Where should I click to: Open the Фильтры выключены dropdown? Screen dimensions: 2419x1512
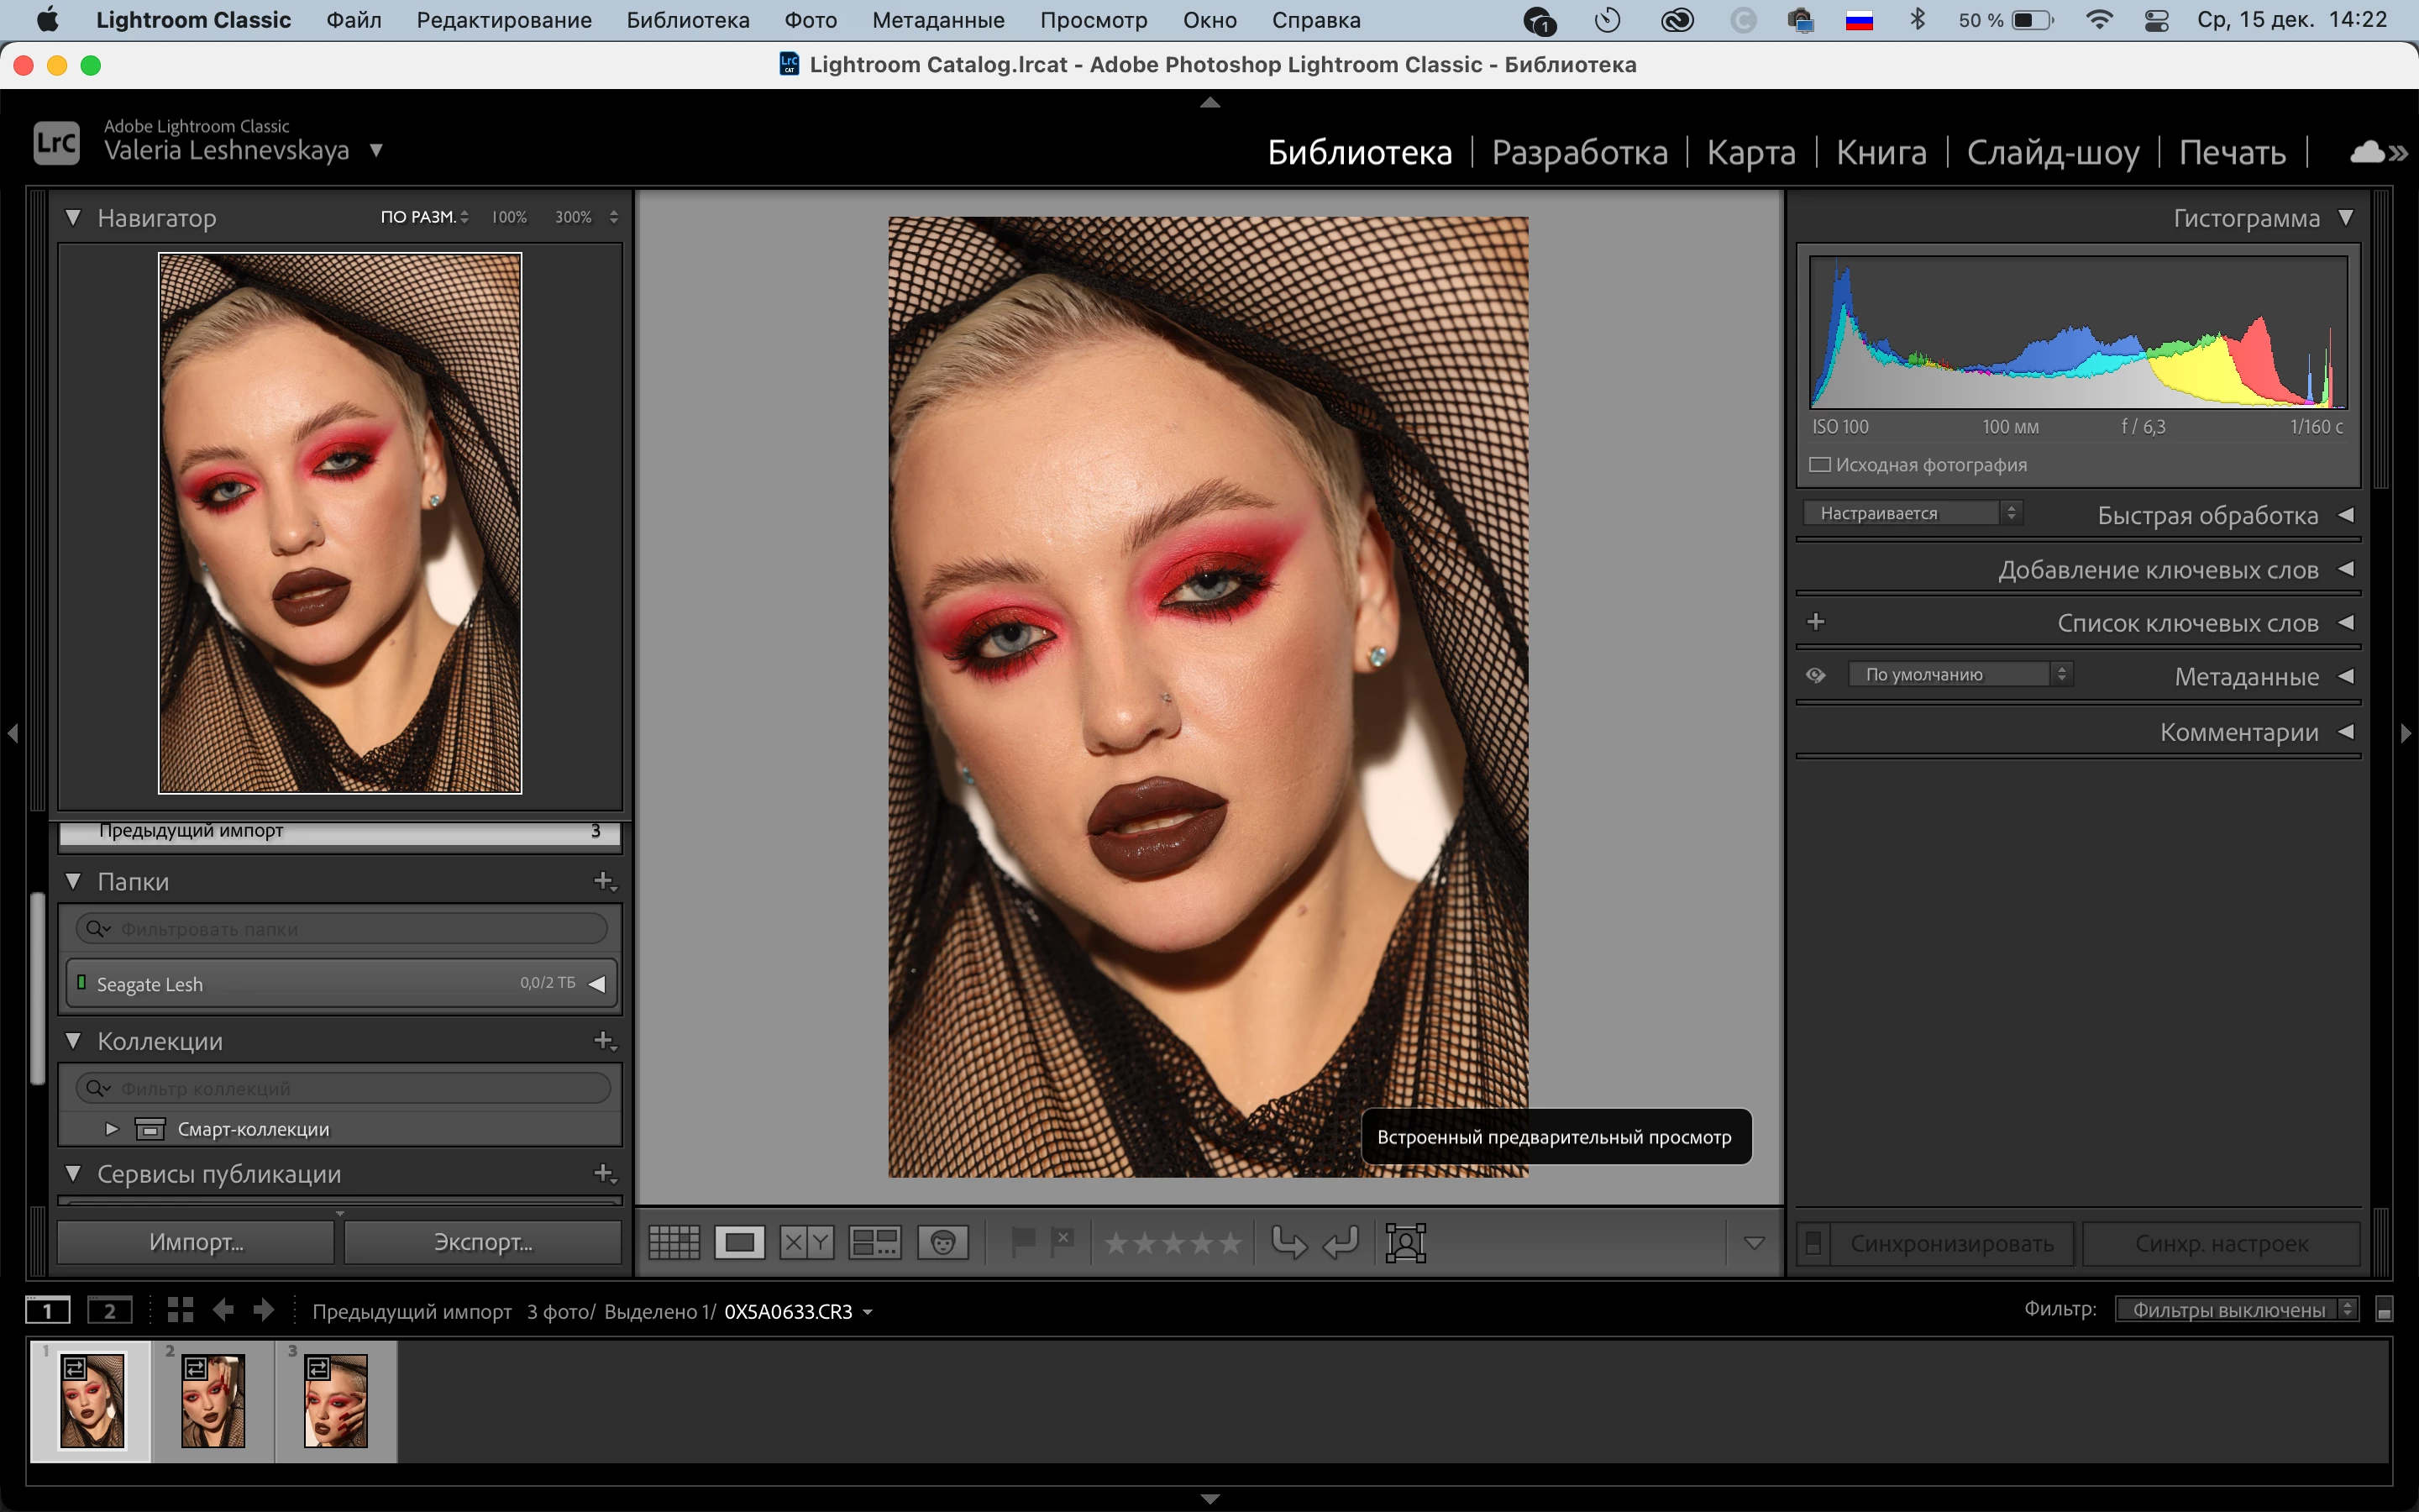[x=2236, y=1310]
